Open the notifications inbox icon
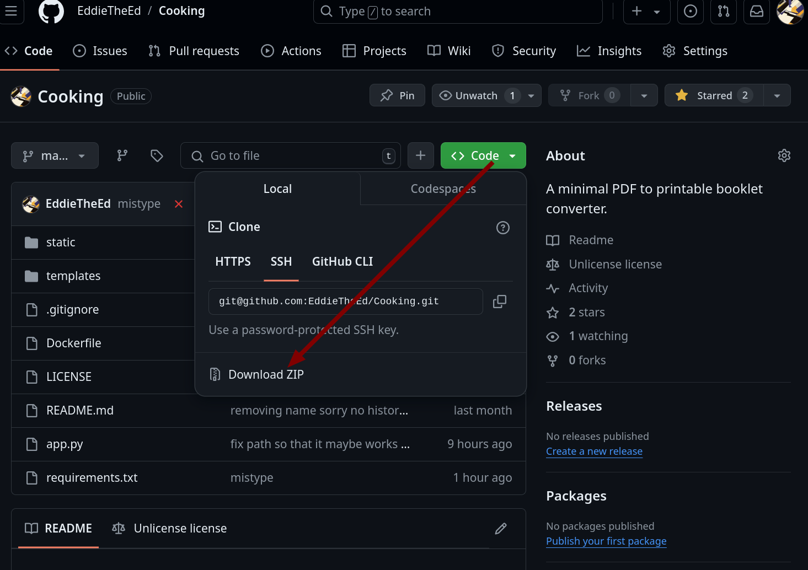Image resolution: width=808 pixels, height=570 pixels. tap(757, 11)
